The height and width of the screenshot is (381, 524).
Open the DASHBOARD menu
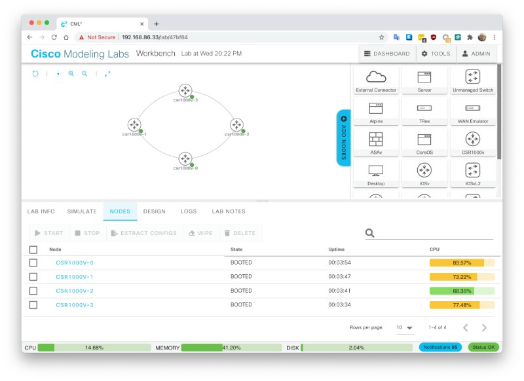click(x=387, y=54)
